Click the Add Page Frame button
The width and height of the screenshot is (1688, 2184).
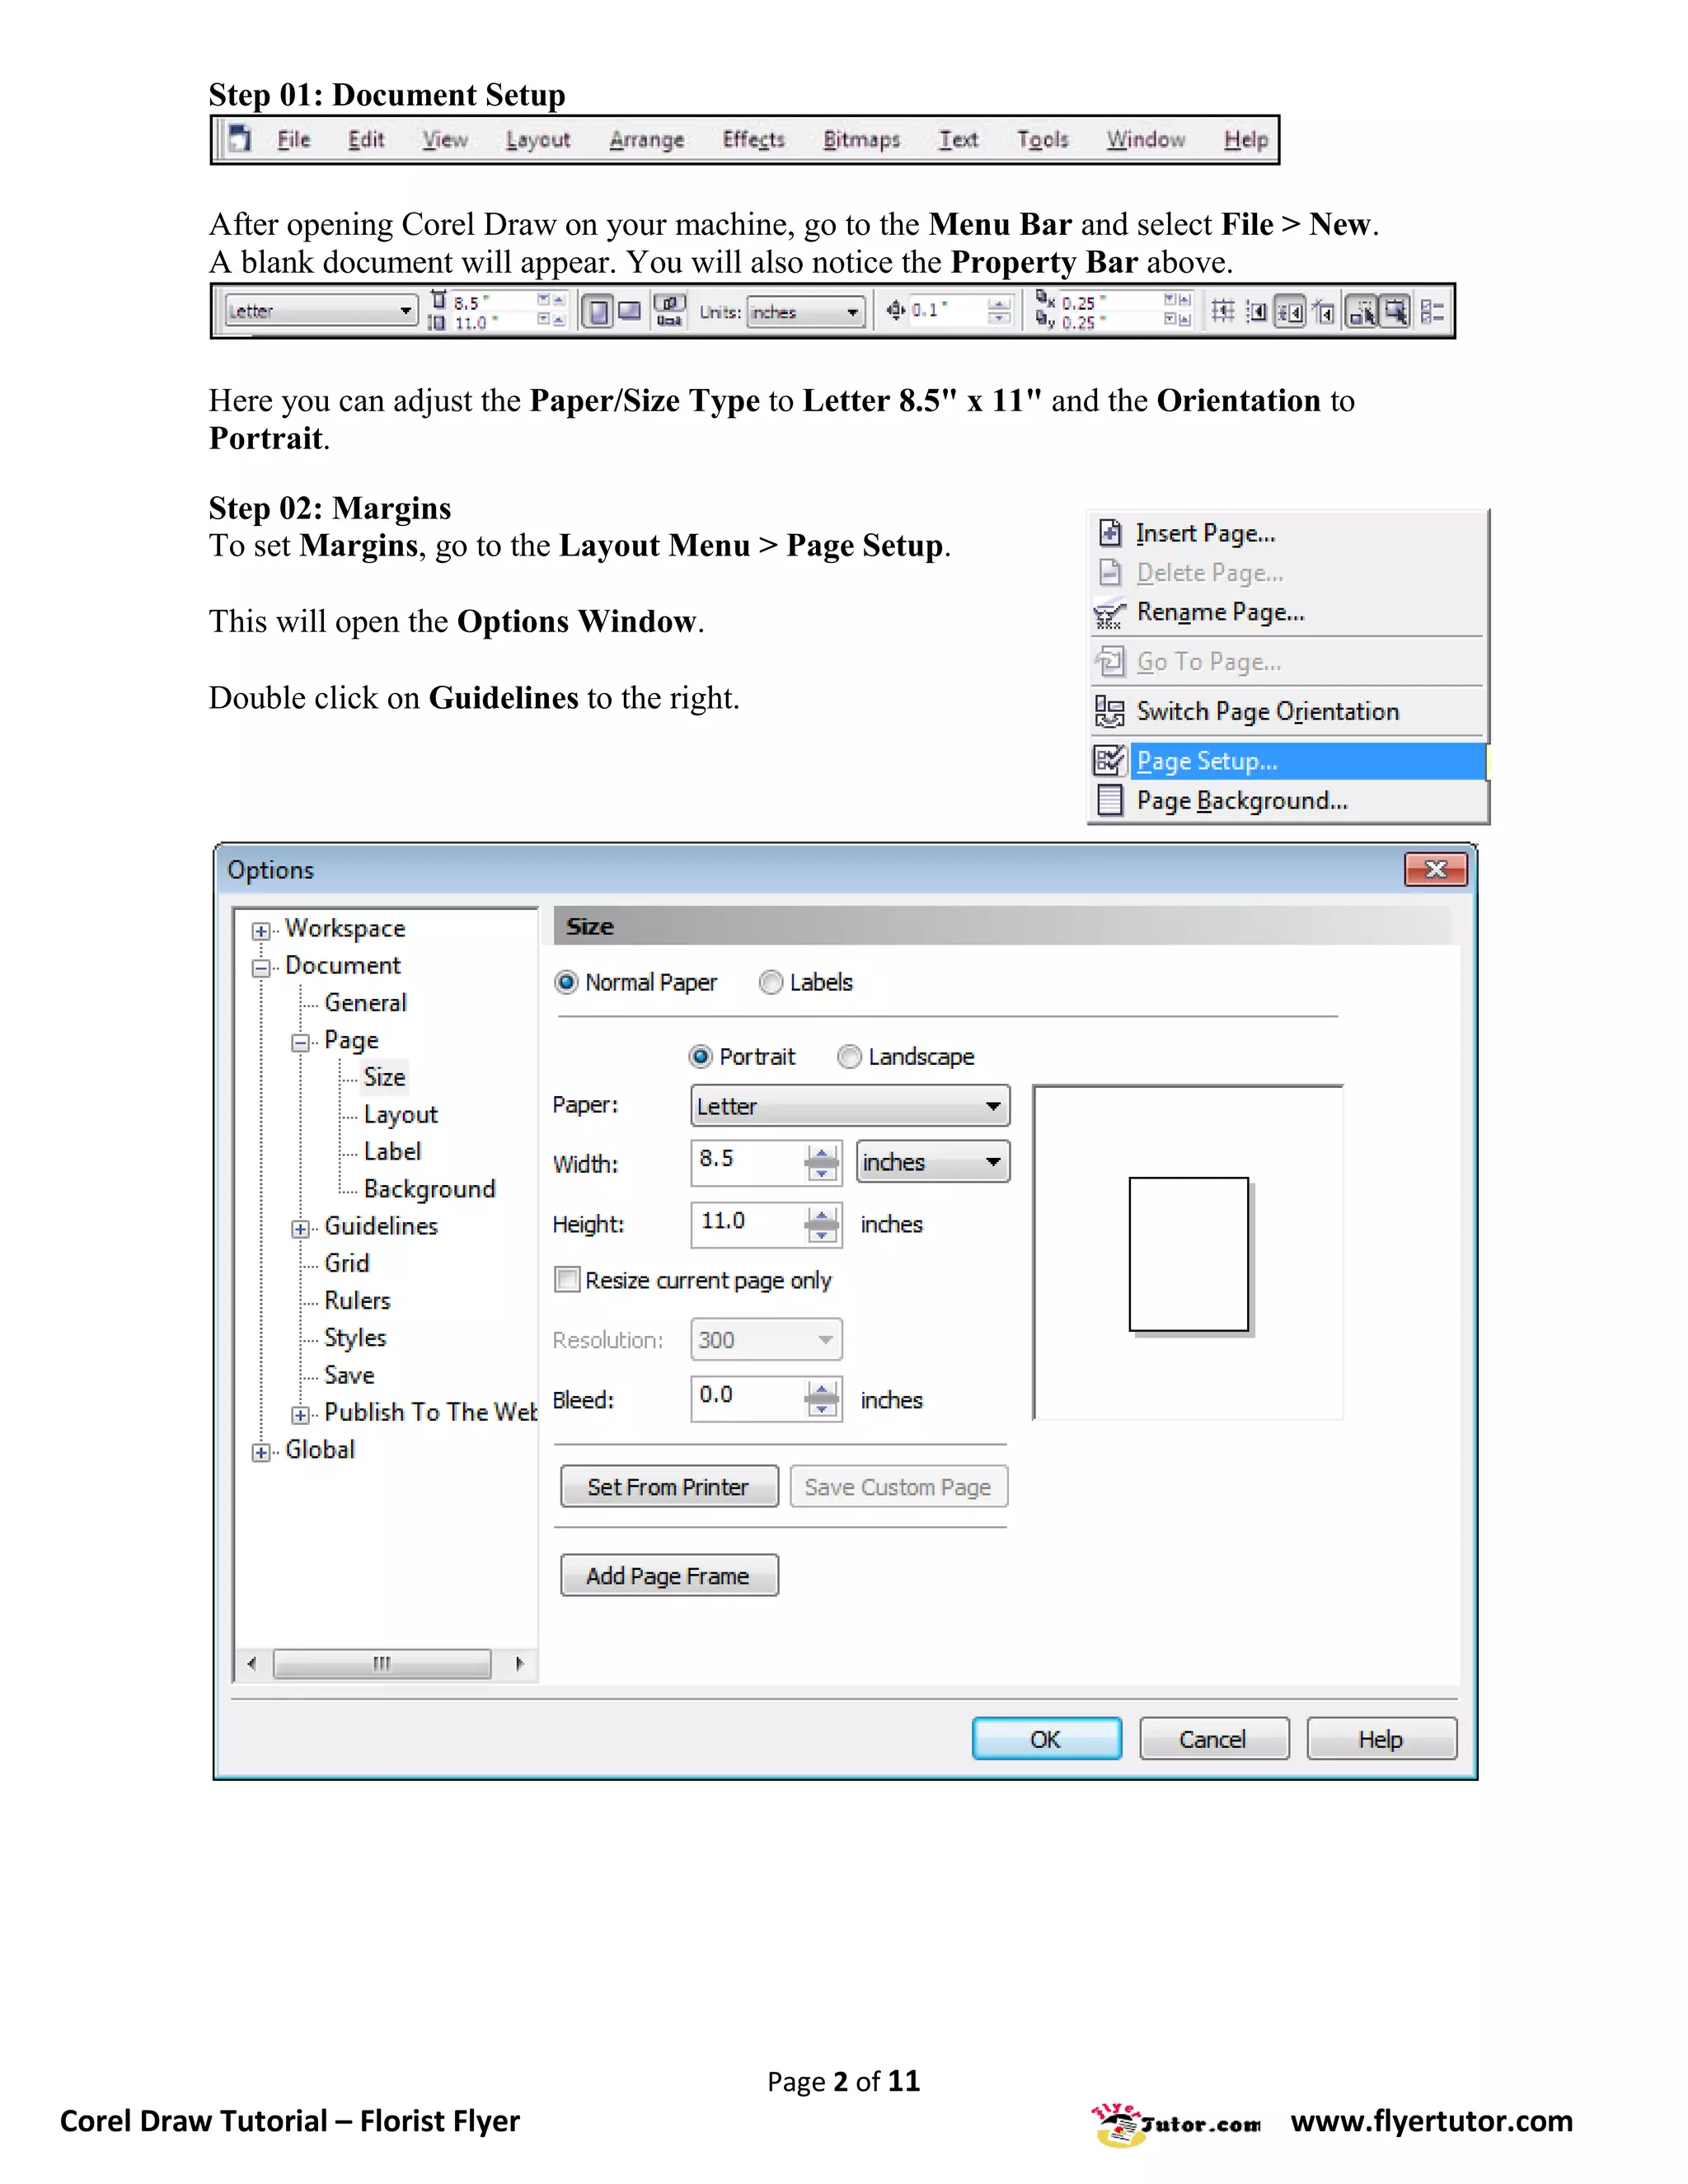668,1576
